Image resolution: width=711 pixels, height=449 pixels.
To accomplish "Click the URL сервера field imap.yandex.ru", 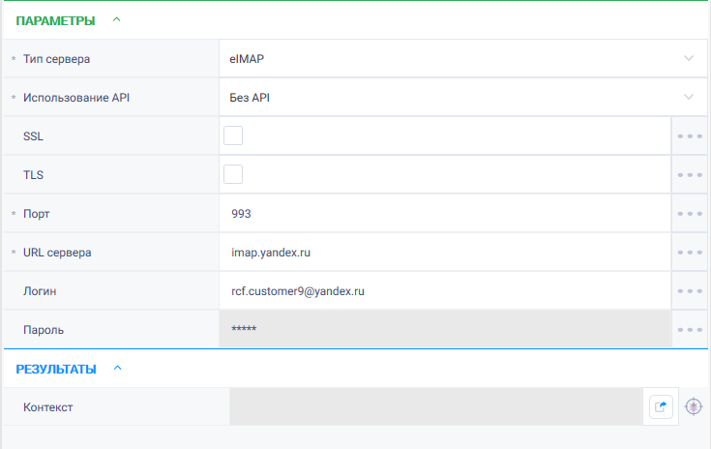I will (445, 253).
